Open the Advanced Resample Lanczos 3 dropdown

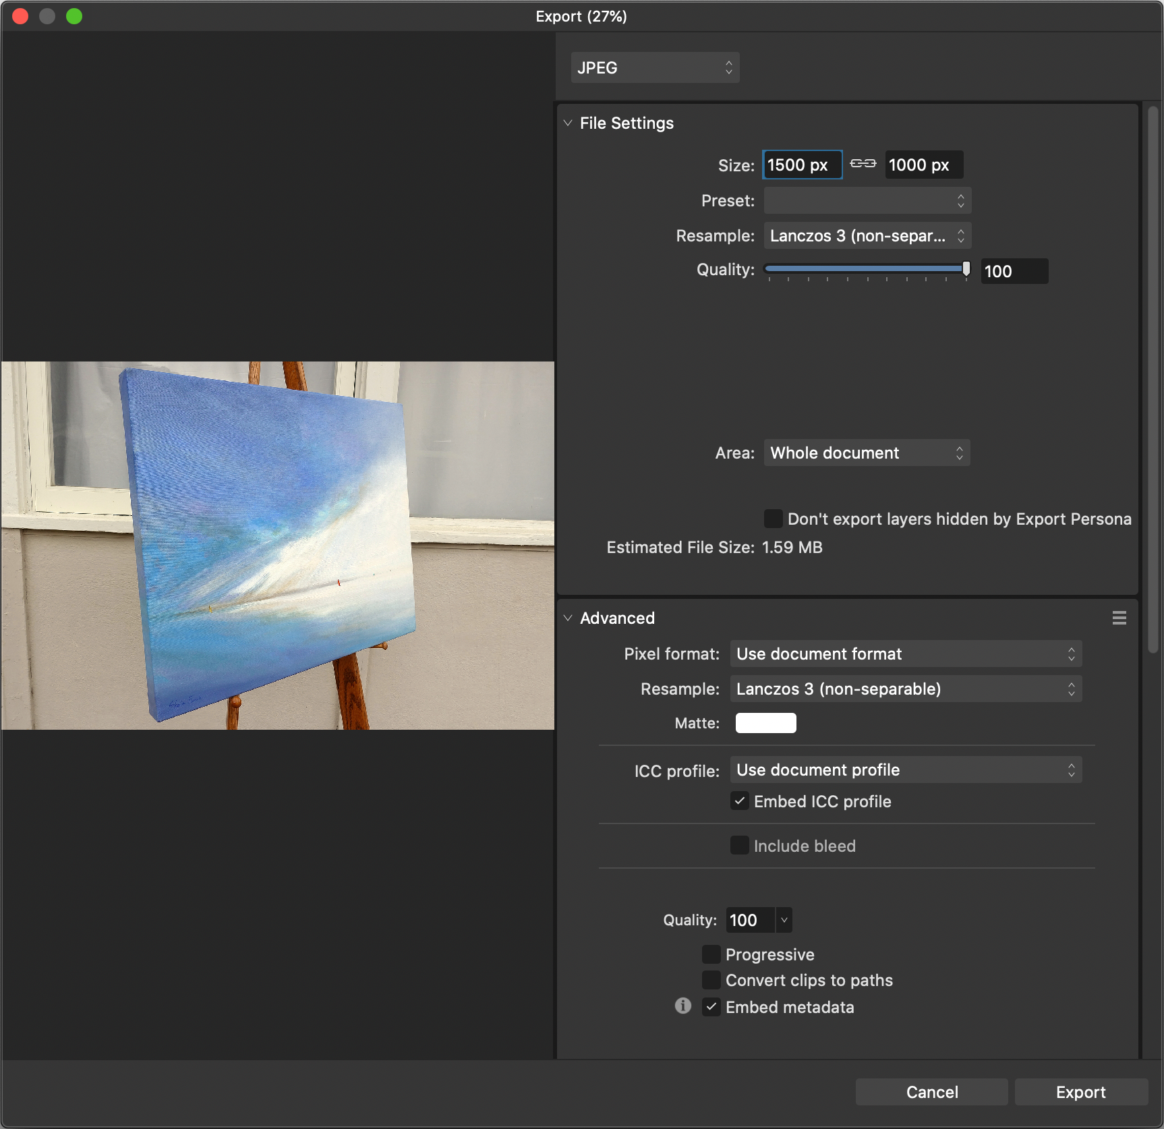tap(906, 689)
